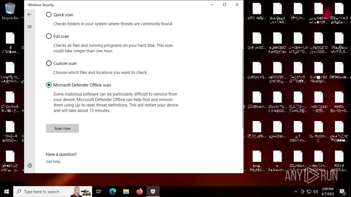The width and height of the screenshot is (351, 197).
Task: Click the 'Have a question?' heading
Action: (x=61, y=154)
